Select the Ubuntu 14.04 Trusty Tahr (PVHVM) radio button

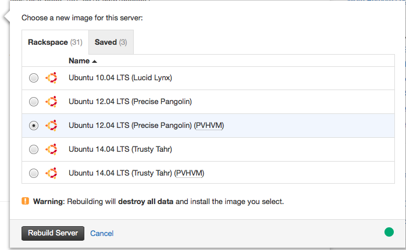[x=34, y=173]
